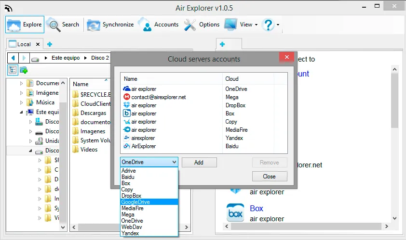This screenshot has height=240, width=406.
Task: Select Música in the folder tree
Action: (x=45, y=102)
